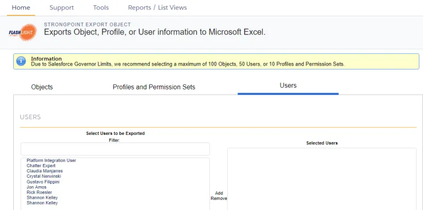423x210 pixels.
Task: Select Crystal Nerwinski in user list
Action: pos(44,176)
